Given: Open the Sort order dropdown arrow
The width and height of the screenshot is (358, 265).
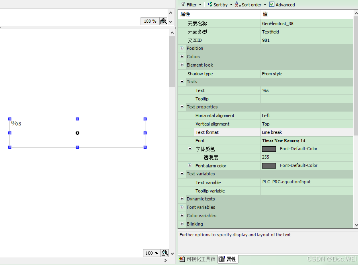Looking at the screenshot, I should 265,4.
